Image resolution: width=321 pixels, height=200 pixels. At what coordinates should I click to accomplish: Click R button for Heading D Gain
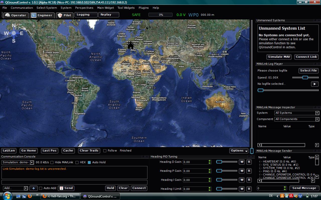[x=249, y=162]
